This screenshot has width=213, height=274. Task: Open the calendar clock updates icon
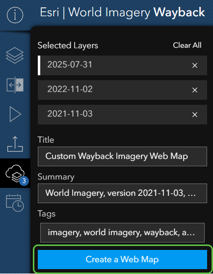coord(15,203)
